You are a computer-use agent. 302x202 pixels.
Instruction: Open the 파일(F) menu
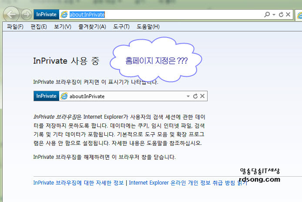click(x=15, y=27)
